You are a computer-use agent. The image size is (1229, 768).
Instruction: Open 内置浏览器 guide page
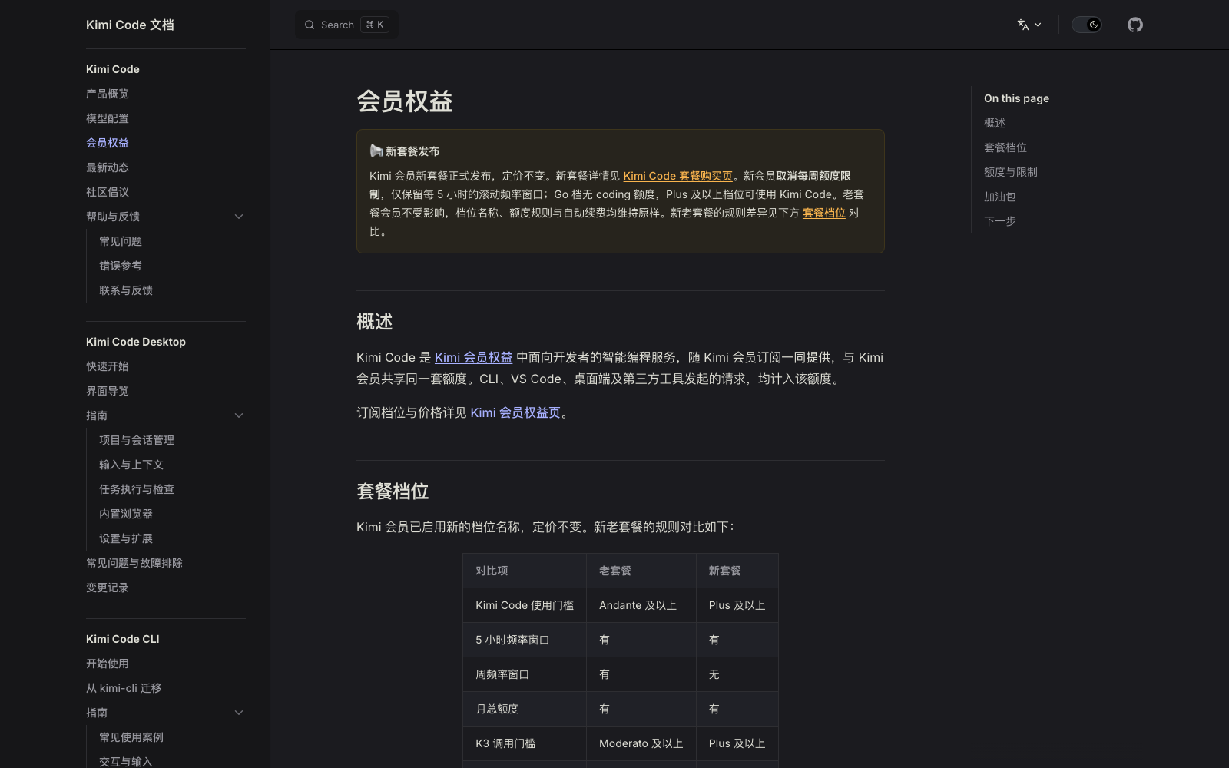tap(126, 514)
